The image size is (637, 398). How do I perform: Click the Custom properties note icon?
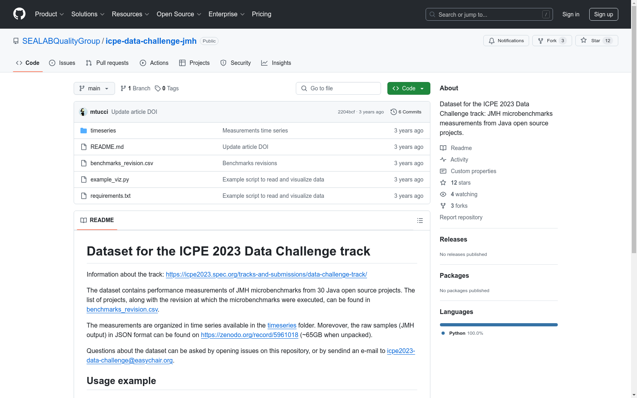443,171
